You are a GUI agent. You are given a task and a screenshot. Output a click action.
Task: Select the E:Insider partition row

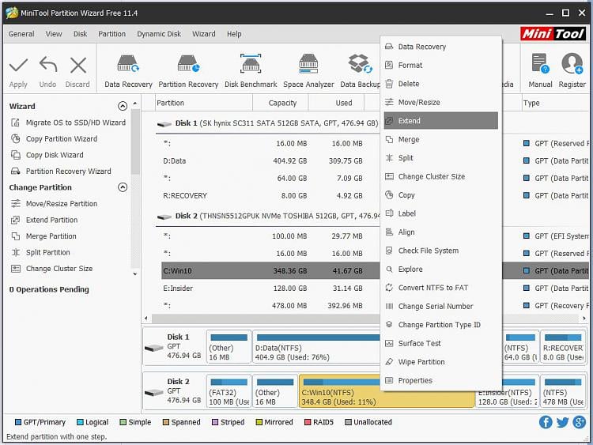pos(270,288)
